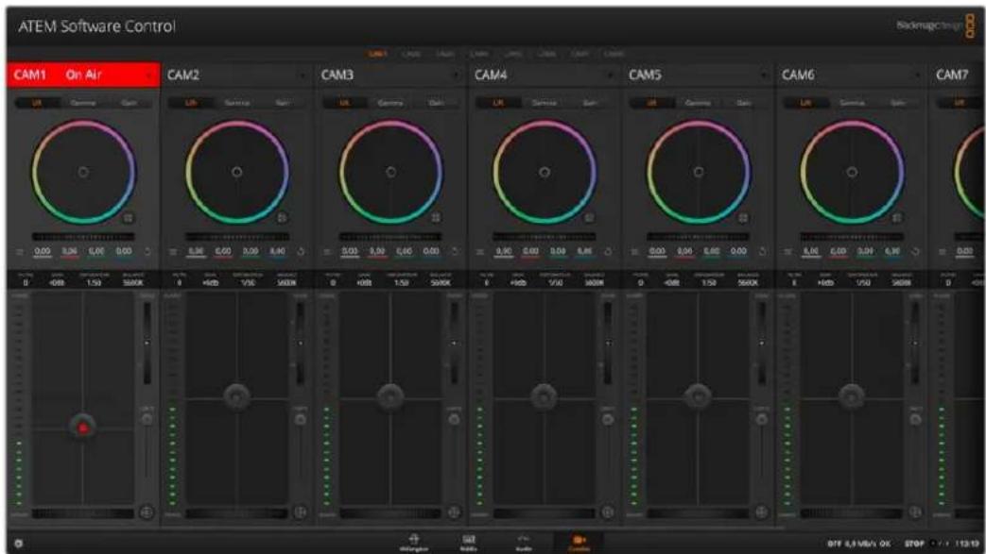Select the Gamma tab in CAM2
Viewport: 986px width, 554px height.
click(236, 102)
